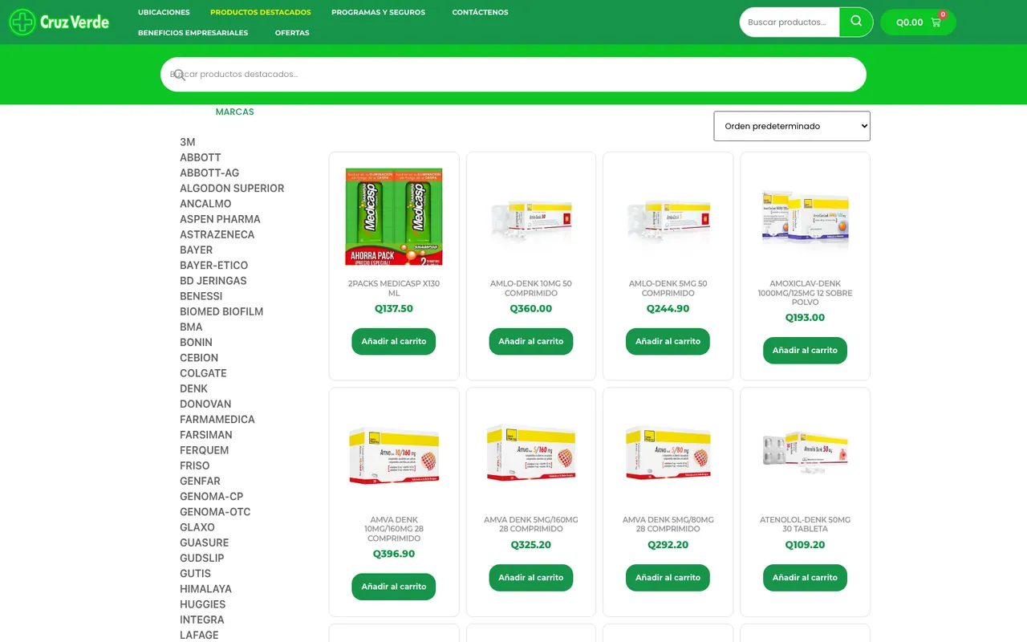Add Amva Denk 5mg/80mg to cart

tap(668, 578)
